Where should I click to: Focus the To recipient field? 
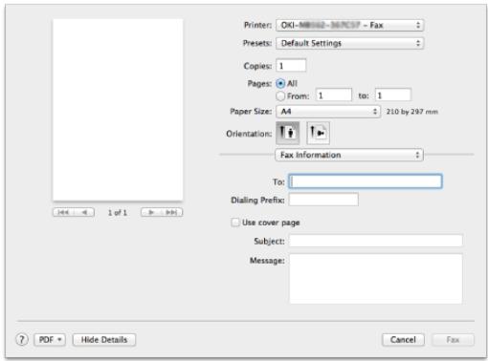point(366,181)
